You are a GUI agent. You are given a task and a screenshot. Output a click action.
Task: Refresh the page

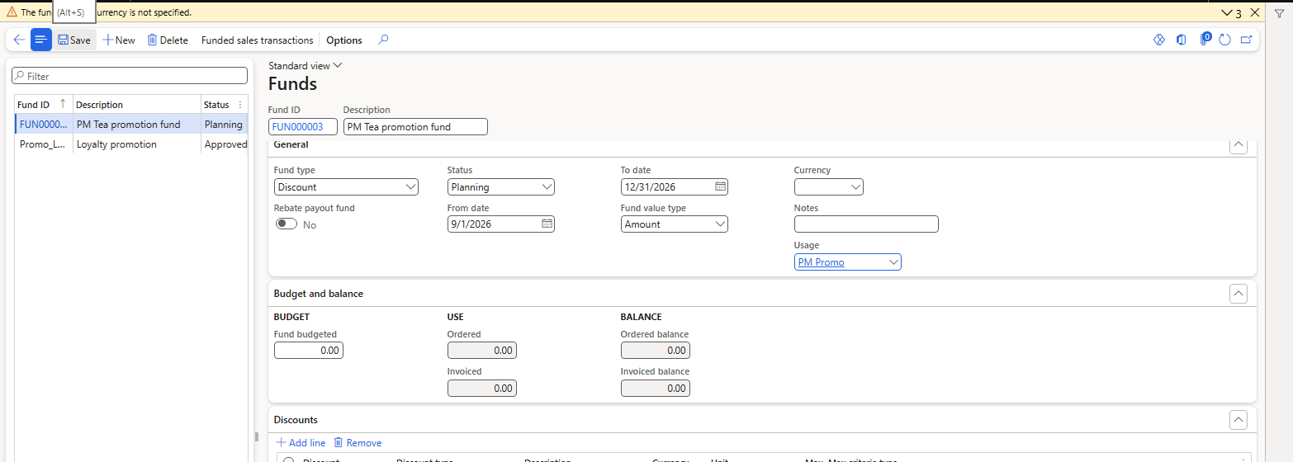tap(1225, 40)
